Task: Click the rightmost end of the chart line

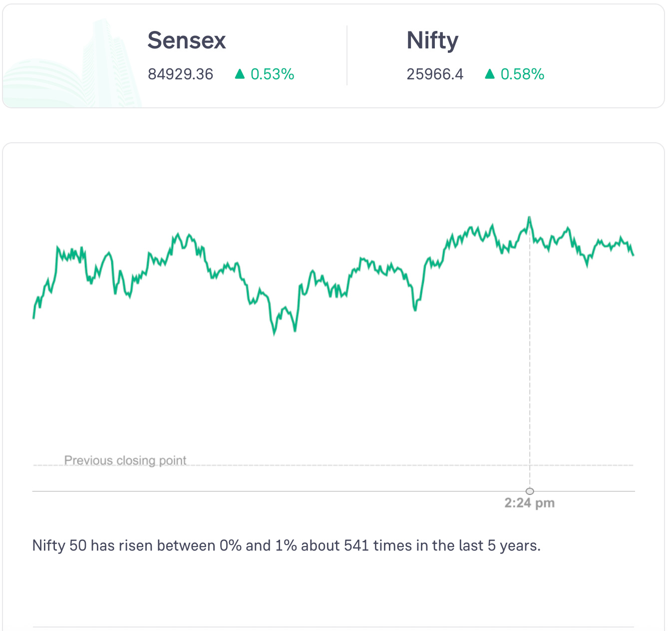Action: pos(633,255)
